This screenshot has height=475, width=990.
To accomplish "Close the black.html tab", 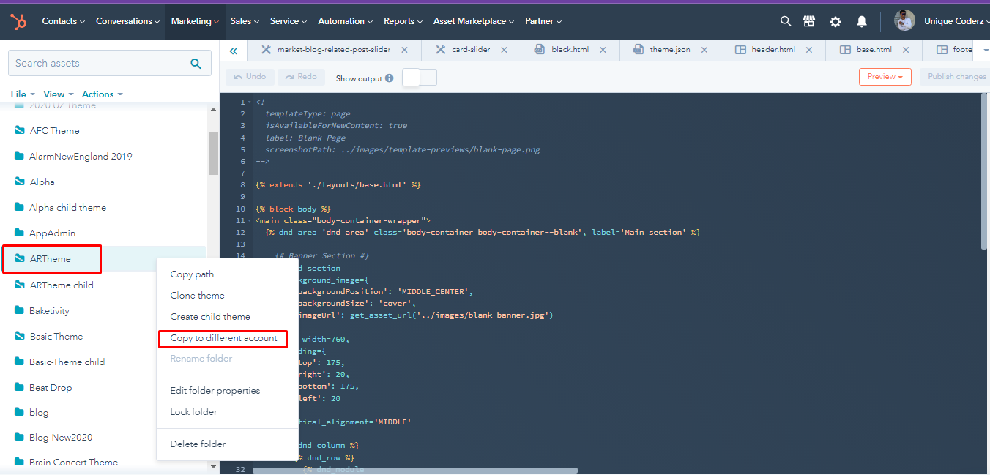I will click(x=603, y=50).
